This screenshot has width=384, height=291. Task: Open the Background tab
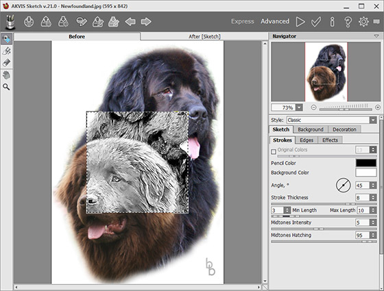pyautogui.click(x=311, y=129)
